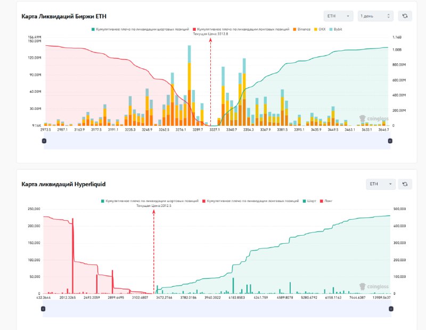426x330 pixels.
Task: Refresh the ETH exchange liquidation map
Action: (x=404, y=16)
